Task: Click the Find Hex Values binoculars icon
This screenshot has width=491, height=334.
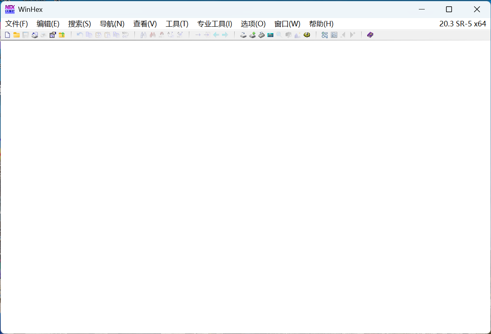Action: pyautogui.click(x=161, y=35)
